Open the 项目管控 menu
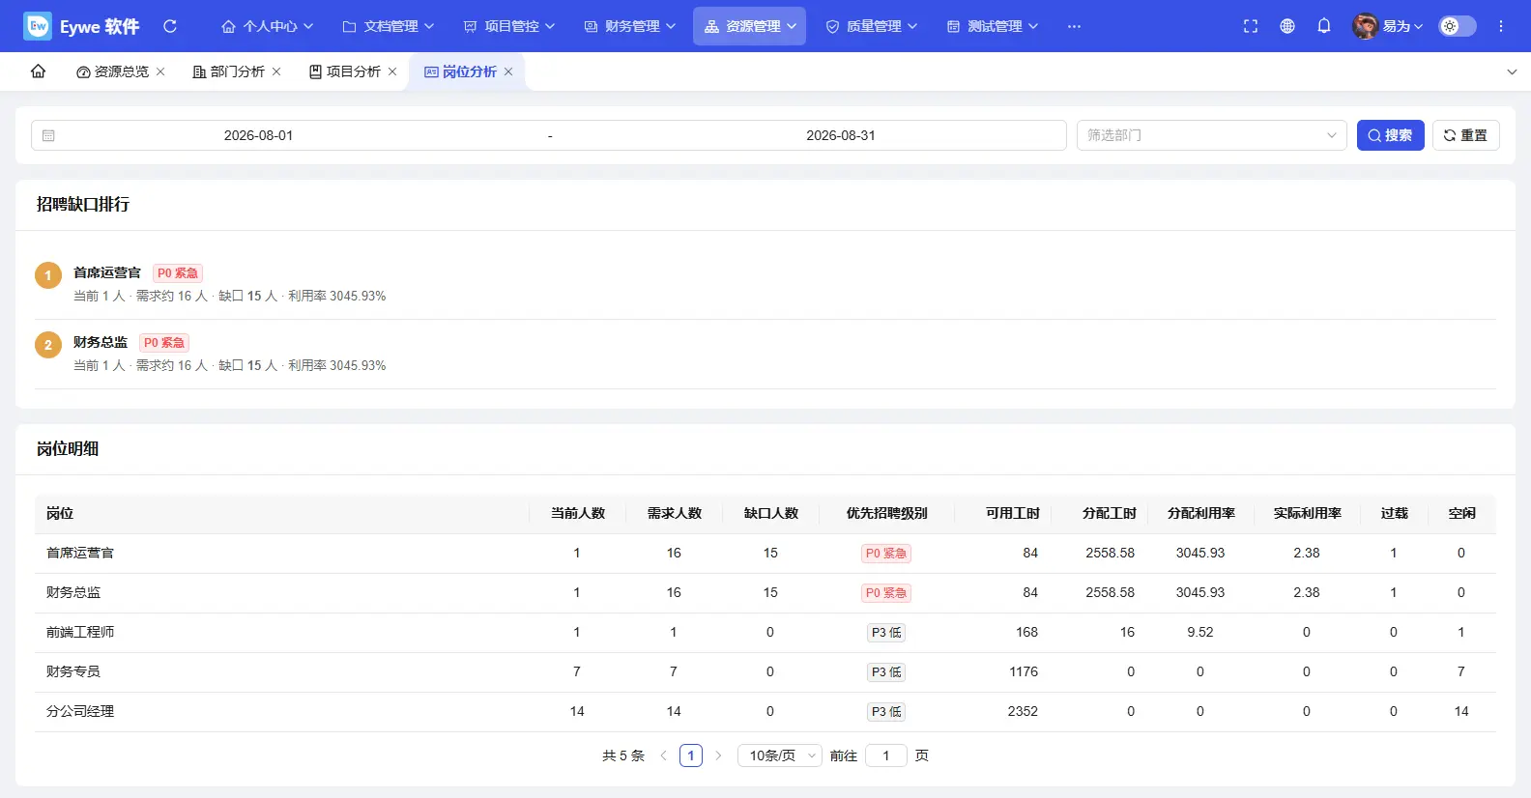 [x=509, y=26]
